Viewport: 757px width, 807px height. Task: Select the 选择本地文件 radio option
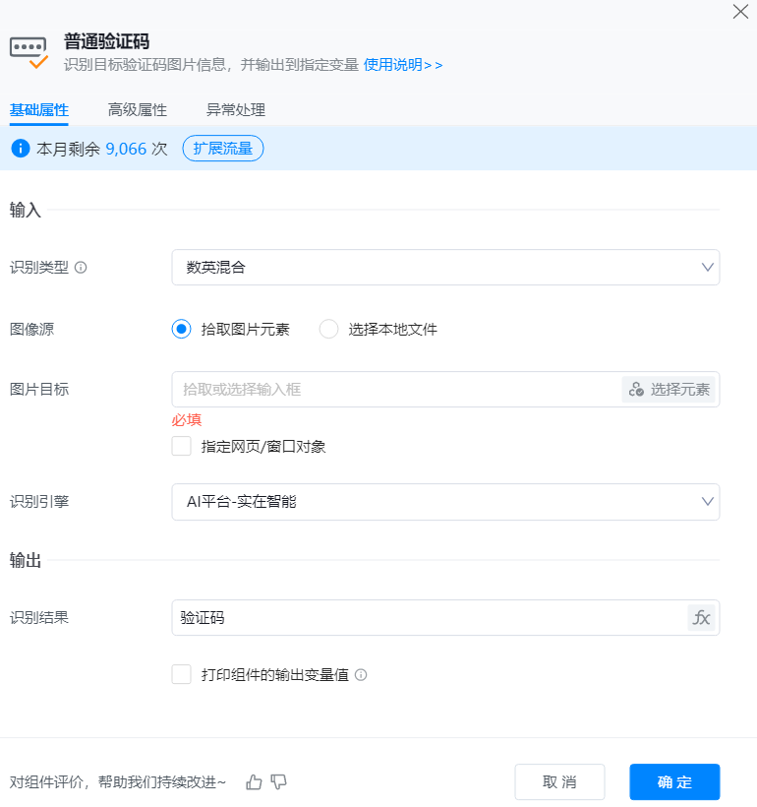[328, 330]
